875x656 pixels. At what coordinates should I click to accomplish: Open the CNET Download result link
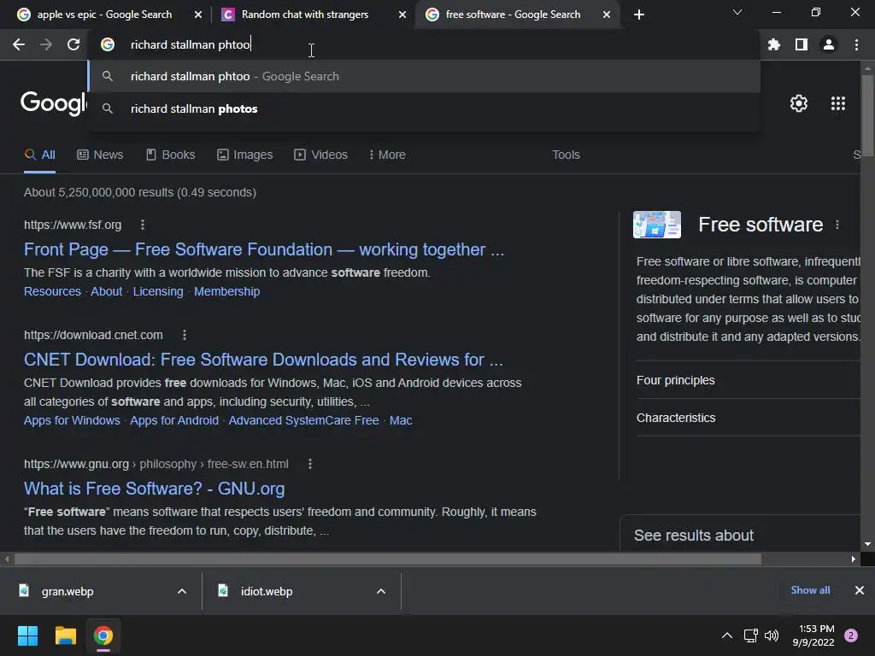pos(263,360)
